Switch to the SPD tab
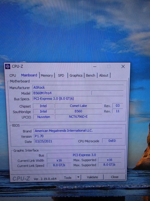The width and height of the screenshot is (150, 201). [61, 75]
